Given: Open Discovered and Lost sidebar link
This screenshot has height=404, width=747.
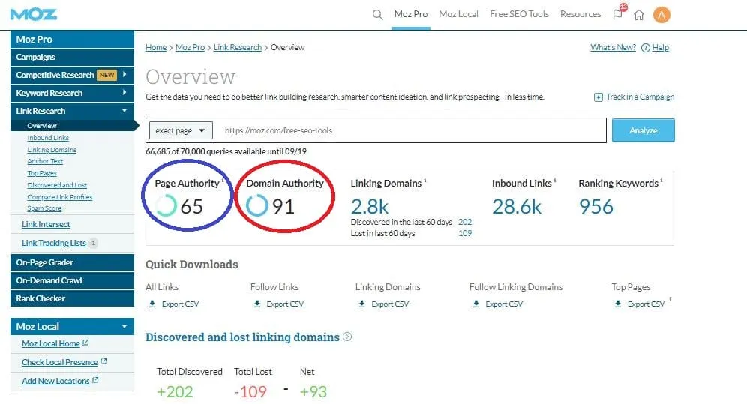Looking at the screenshot, I should pos(57,185).
